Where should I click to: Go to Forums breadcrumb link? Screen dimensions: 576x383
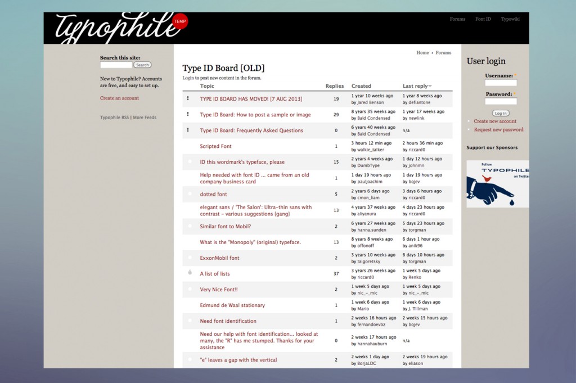pyautogui.click(x=443, y=53)
